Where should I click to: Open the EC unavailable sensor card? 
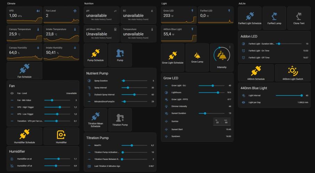[x=139, y=15]
